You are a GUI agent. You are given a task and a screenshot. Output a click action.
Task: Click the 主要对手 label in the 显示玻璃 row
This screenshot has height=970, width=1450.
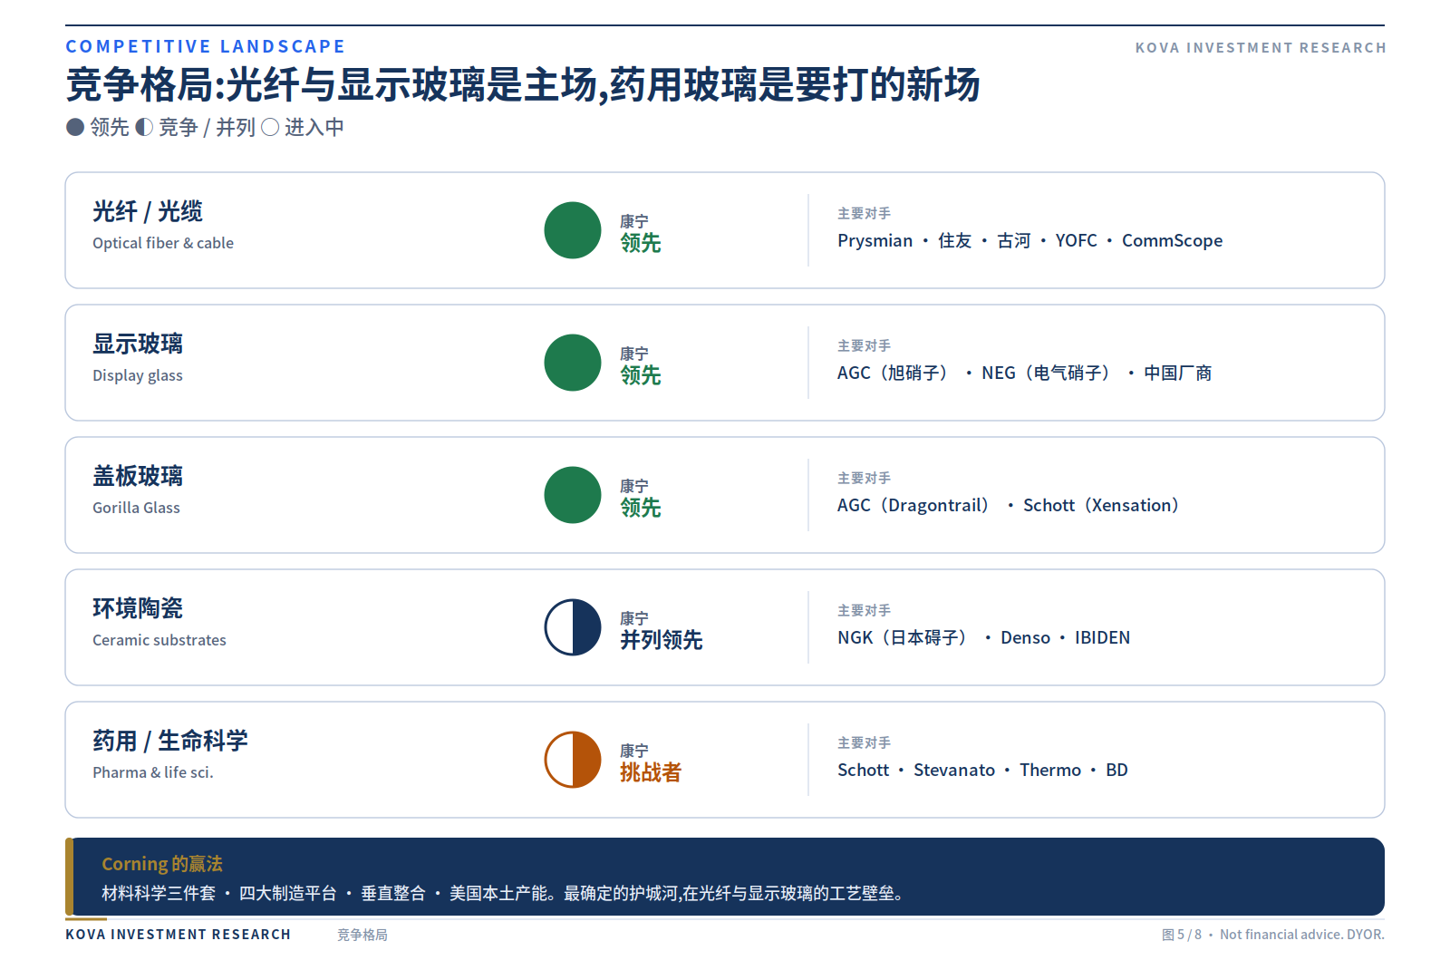pos(864,345)
